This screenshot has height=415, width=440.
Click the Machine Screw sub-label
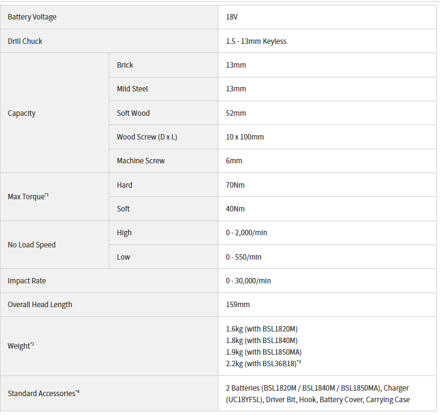tap(140, 161)
